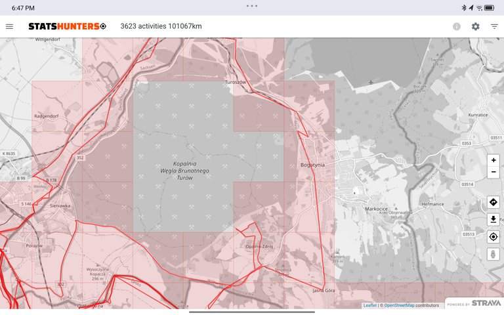This screenshot has height=315, width=504.
Task: Open the info icon in header
Action: 457,26
